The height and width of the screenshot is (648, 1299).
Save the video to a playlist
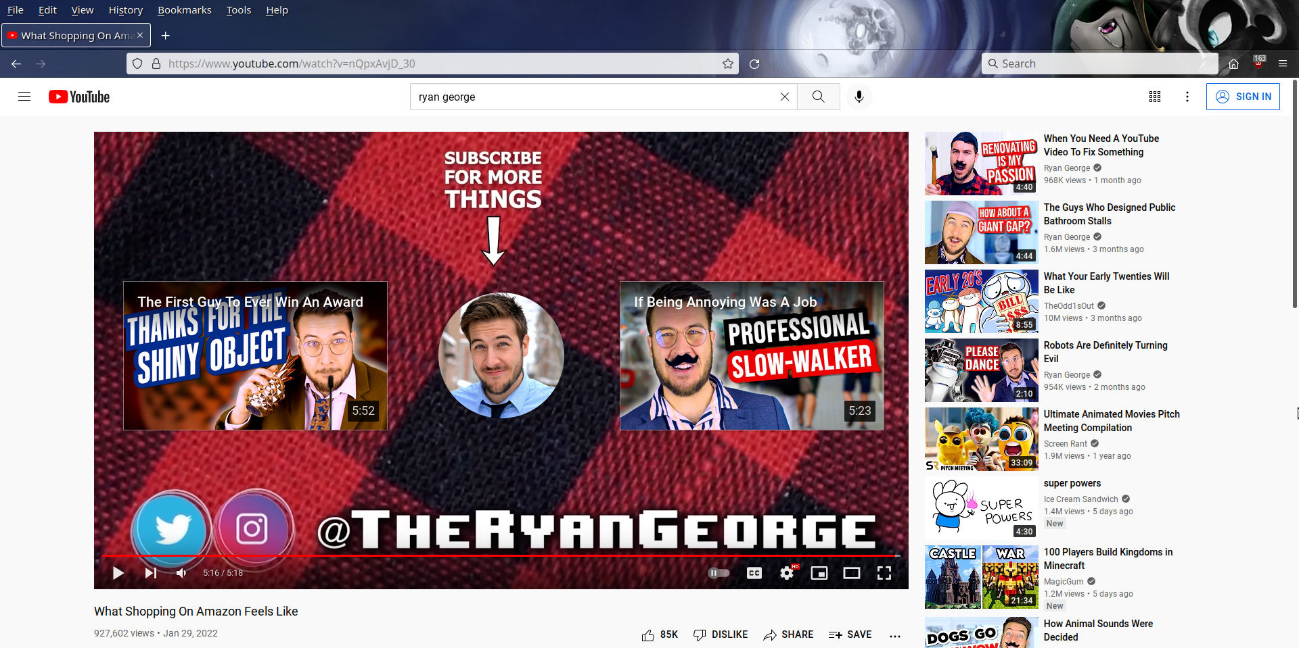coord(850,634)
